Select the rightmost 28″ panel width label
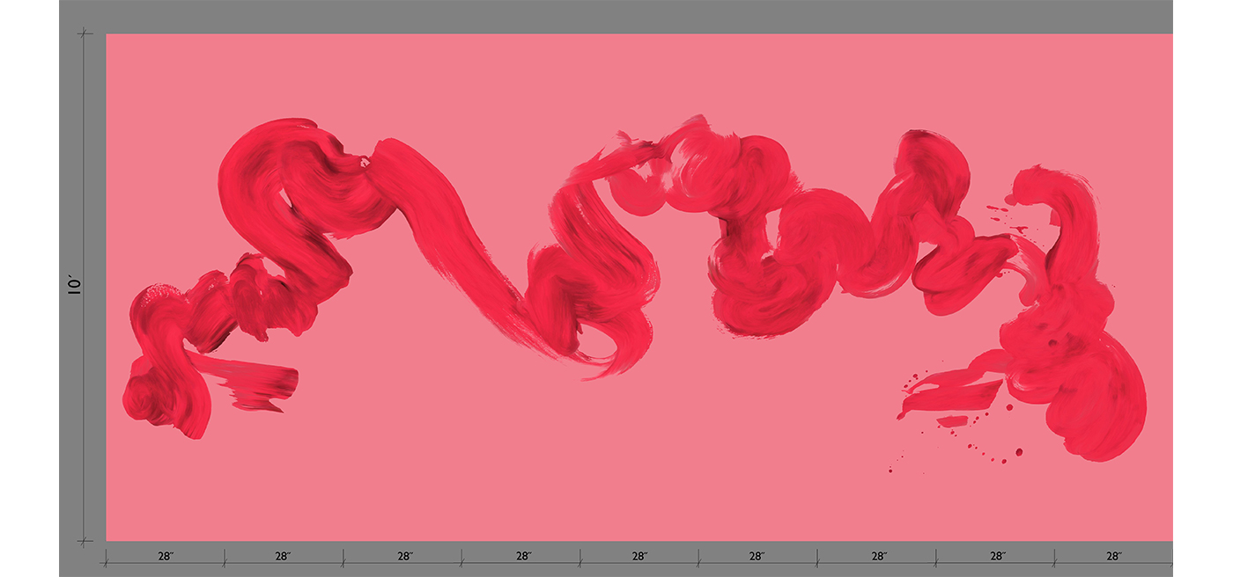This screenshot has height=577, width=1233. click(1113, 556)
